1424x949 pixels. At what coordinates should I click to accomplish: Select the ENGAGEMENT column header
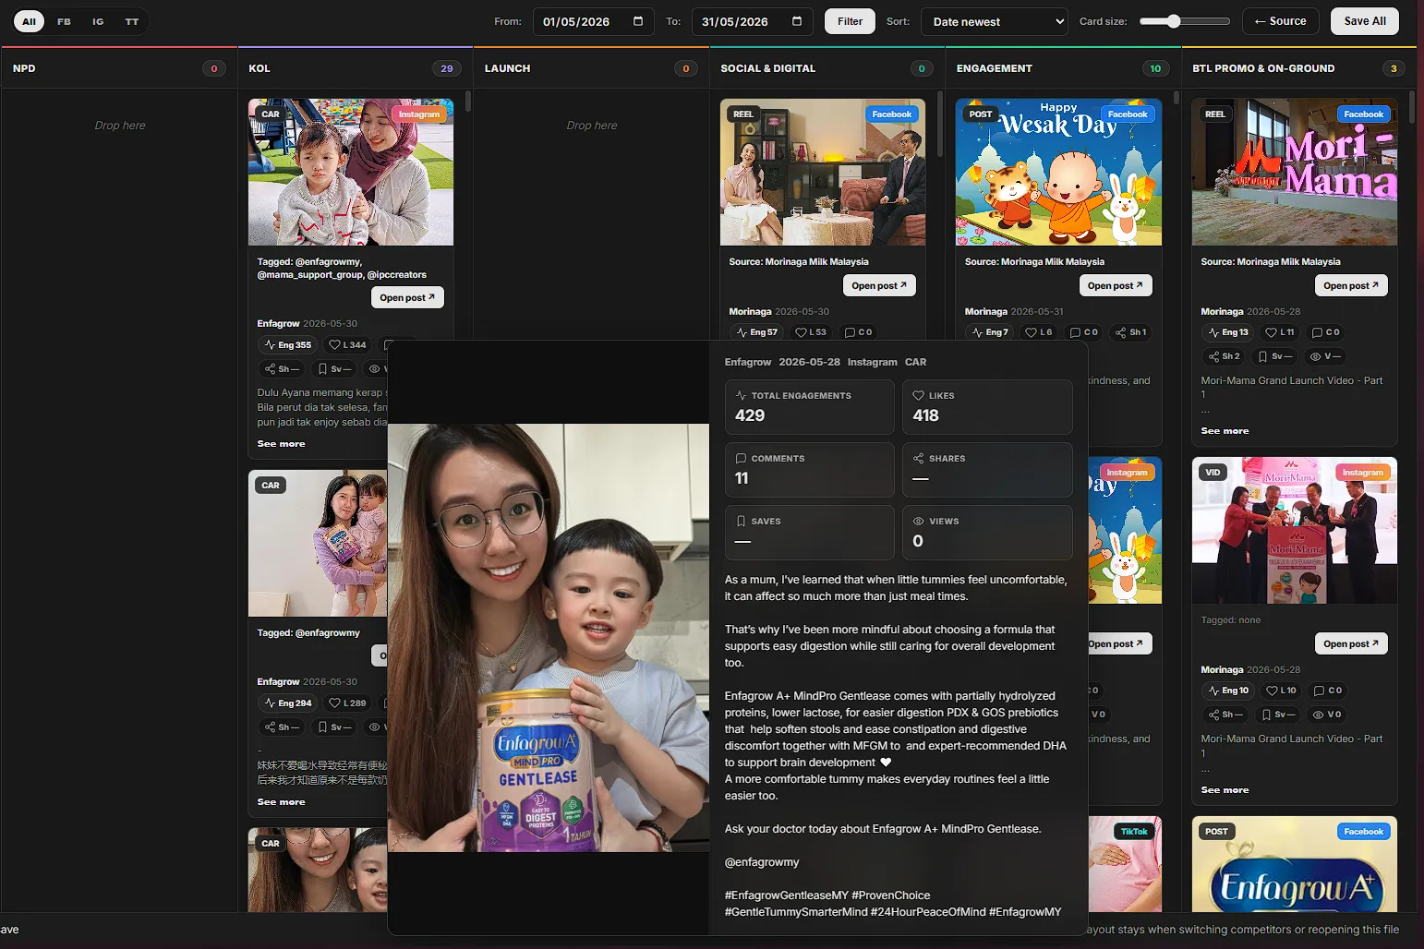(x=1063, y=68)
